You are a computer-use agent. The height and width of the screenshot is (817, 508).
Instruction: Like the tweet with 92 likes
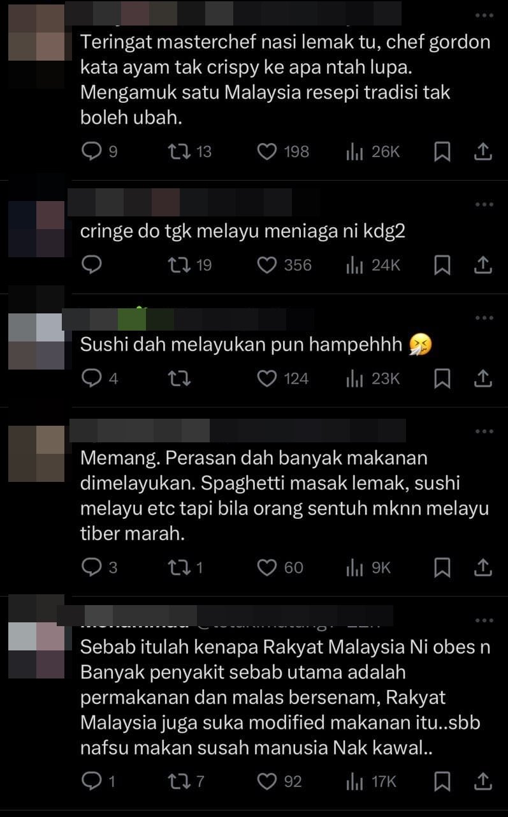click(x=279, y=781)
